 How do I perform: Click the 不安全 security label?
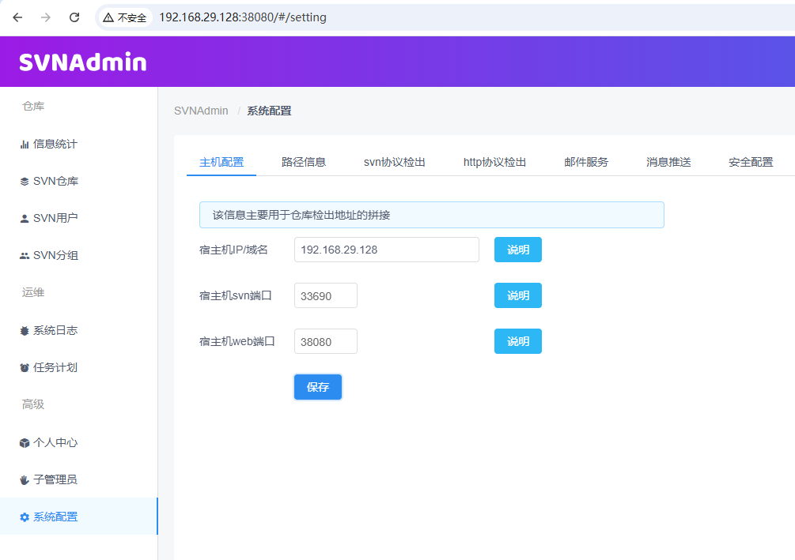[x=132, y=17]
